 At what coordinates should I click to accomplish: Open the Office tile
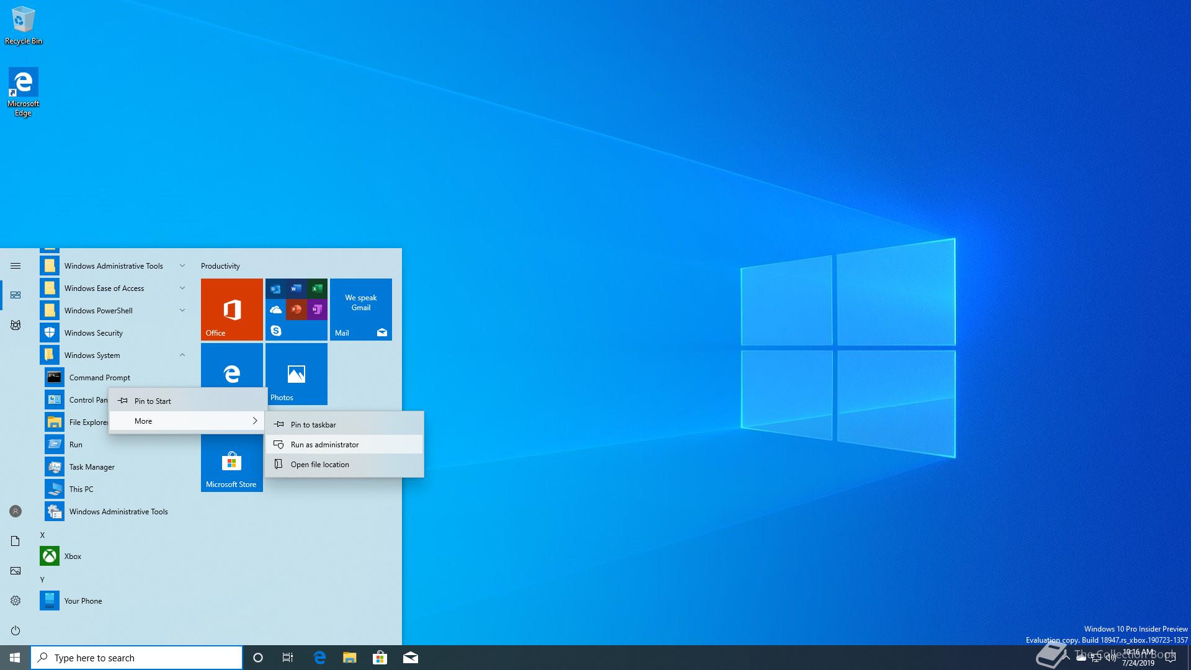tap(232, 310)
